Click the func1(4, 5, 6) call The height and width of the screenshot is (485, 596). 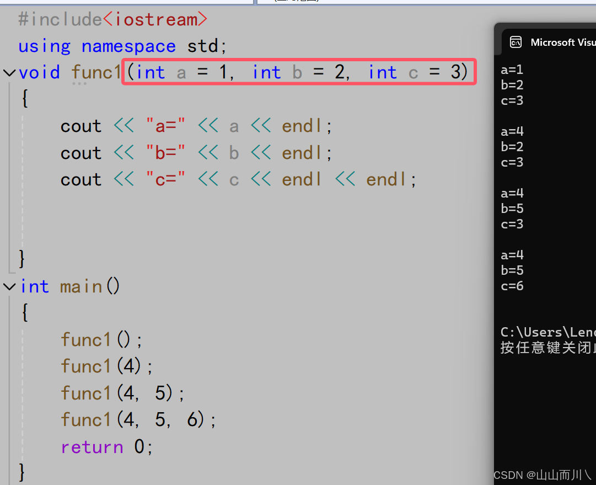(138, 420)
